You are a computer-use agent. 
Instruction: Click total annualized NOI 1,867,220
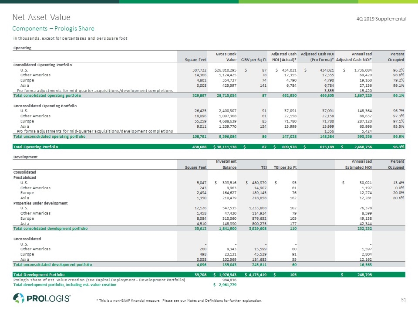click(x=363, y=96)
